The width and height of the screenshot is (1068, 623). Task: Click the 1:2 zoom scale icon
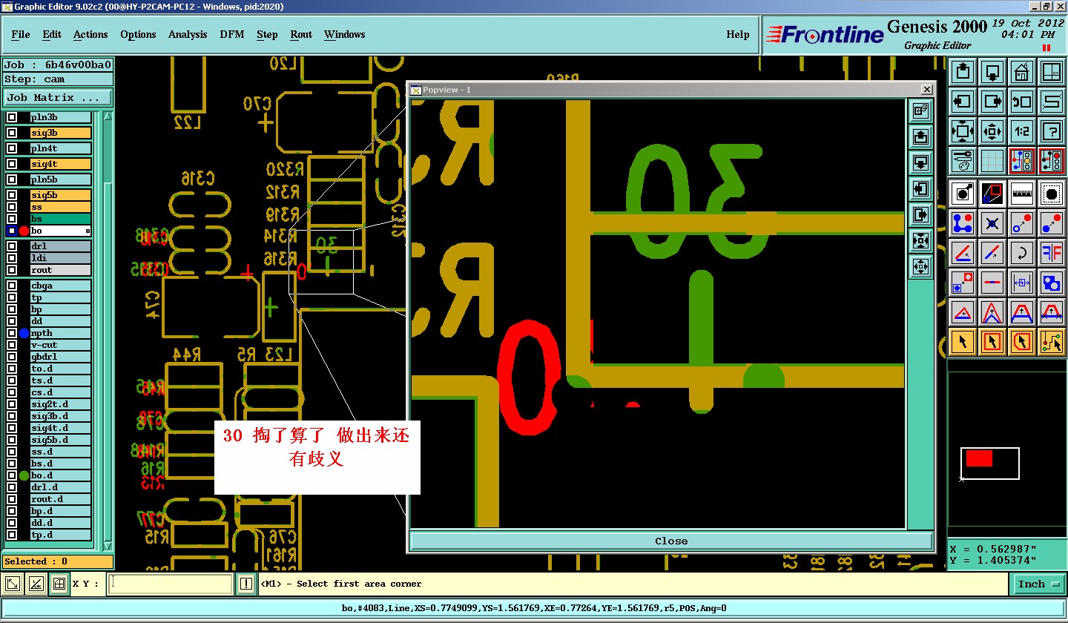click(1021, 131)
